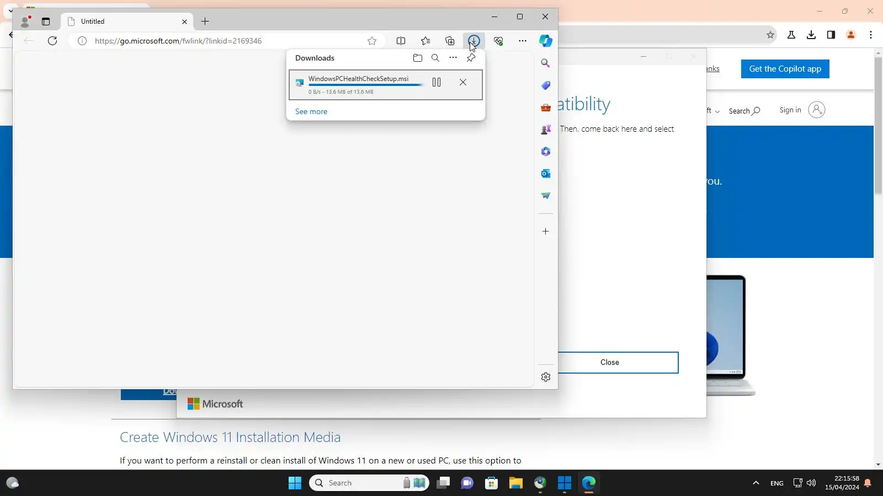The height and width of the screenshot is (496, 883).
Task: Open split screen in Edge
Action: coord(401,41)
